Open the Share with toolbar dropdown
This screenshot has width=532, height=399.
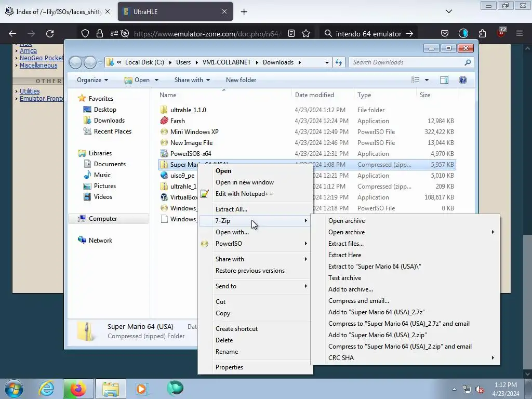[192, 80]
